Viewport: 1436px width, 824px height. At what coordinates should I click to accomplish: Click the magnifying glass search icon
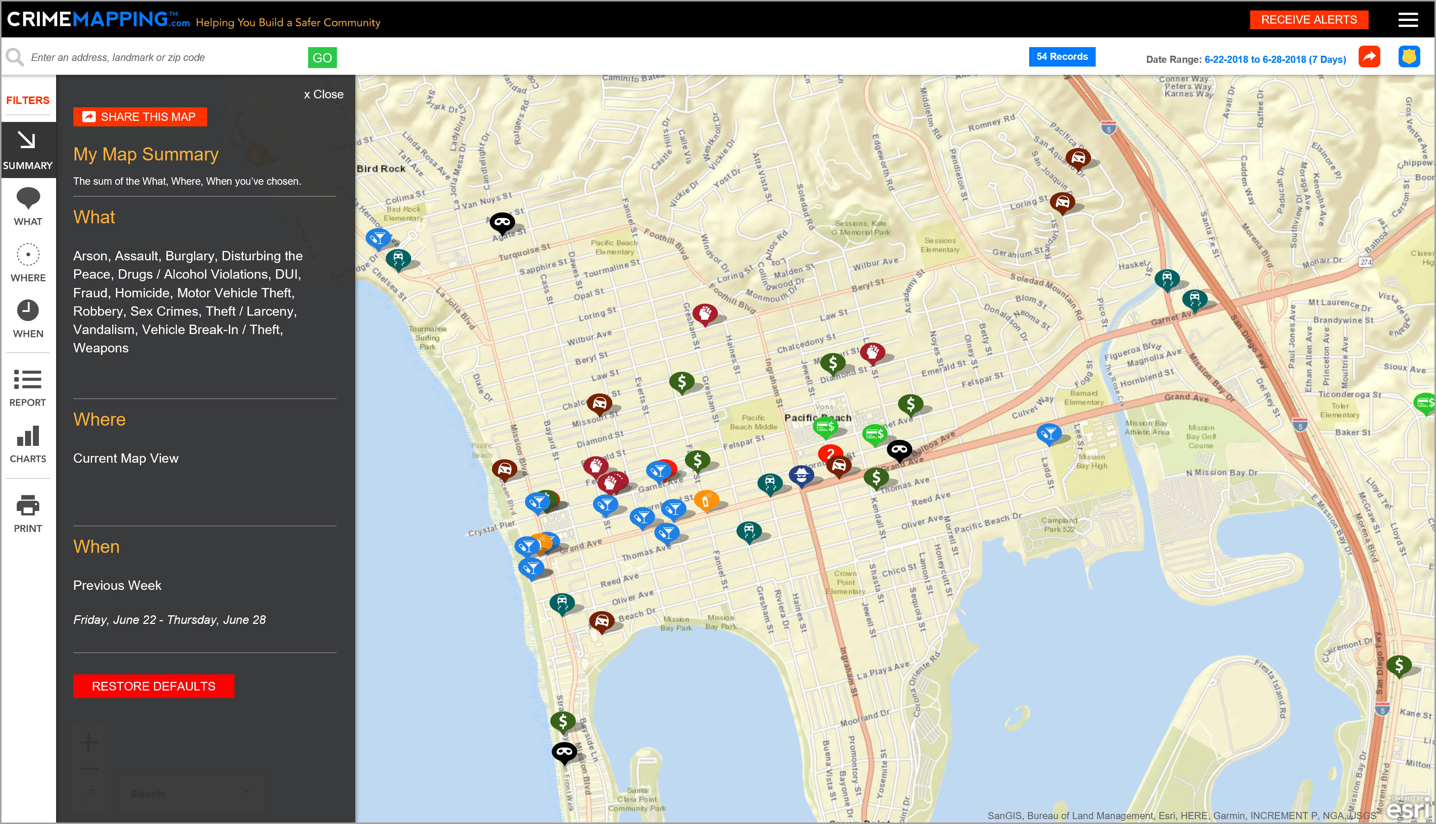15,57
